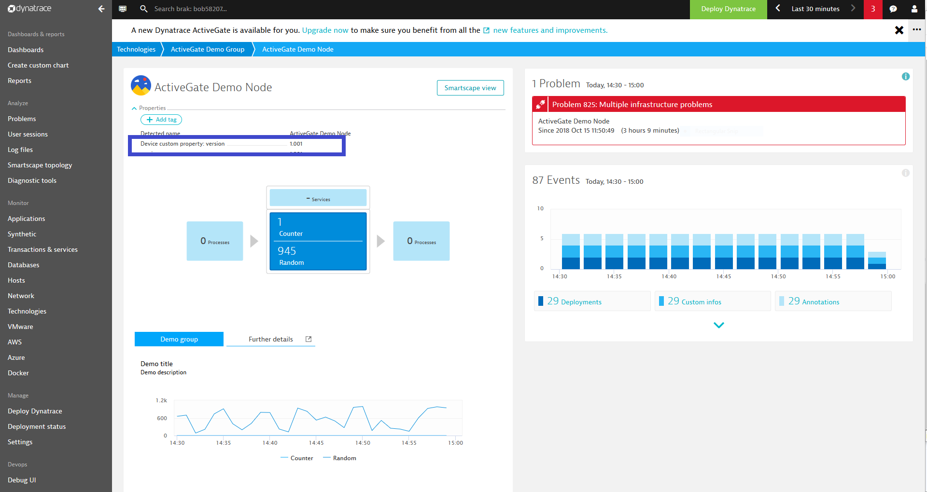
Task: Expand the events list chevron
Action: pos(719,325)
